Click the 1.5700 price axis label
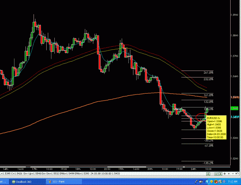Image resolution: width=241 pixels, height=185 pixels. point(235,56)
